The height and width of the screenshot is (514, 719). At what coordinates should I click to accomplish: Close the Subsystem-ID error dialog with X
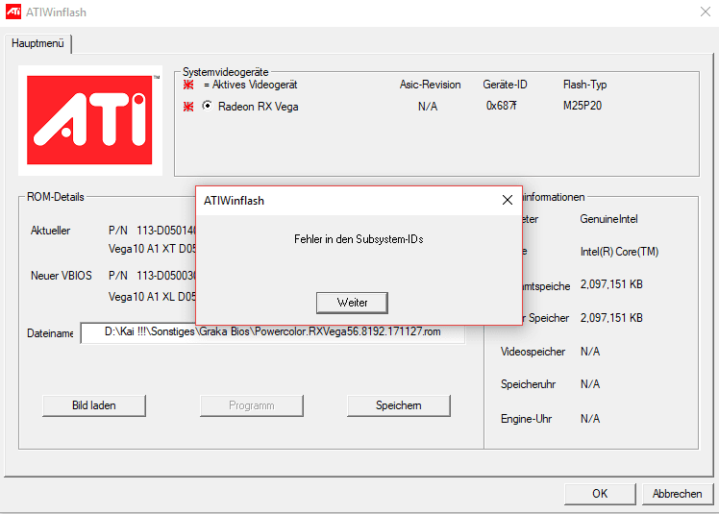point(508,200)
